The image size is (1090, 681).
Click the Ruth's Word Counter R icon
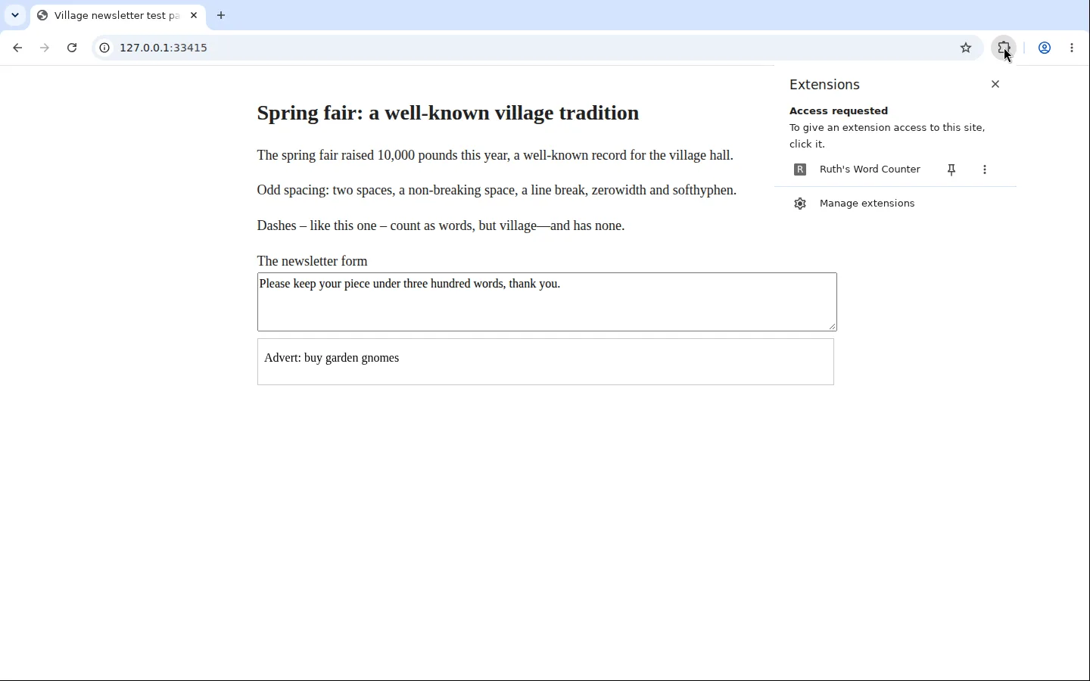[x=801, y=170]
